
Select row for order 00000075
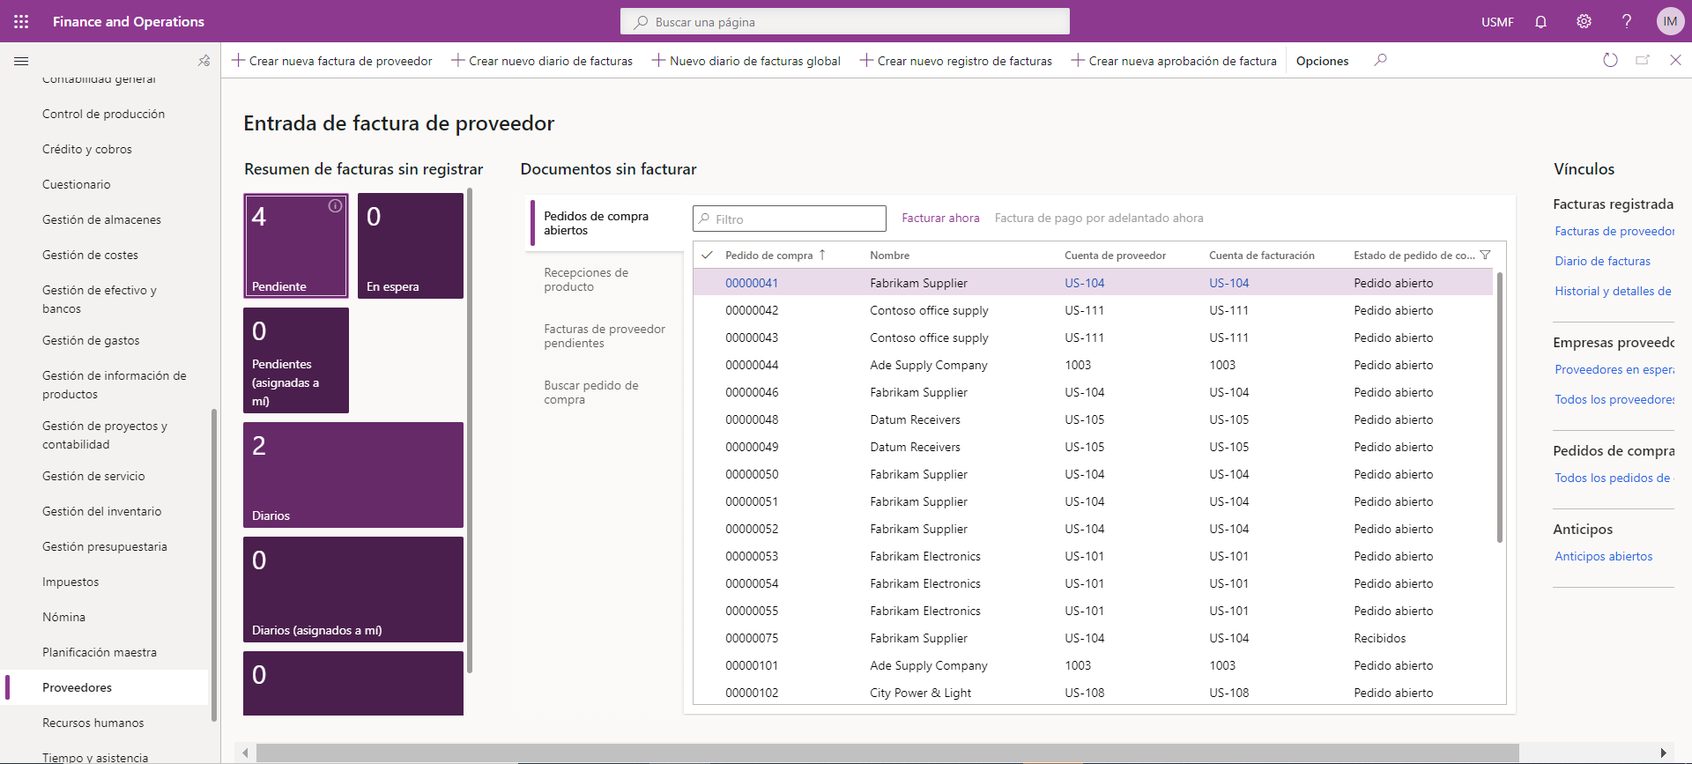click(x=1093, y=638)
